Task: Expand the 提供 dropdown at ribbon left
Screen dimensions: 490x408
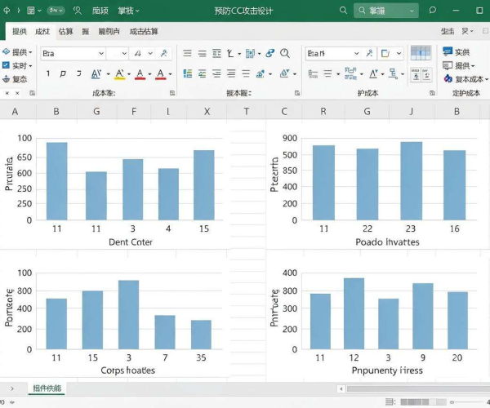Action: (x=31, y=52)
